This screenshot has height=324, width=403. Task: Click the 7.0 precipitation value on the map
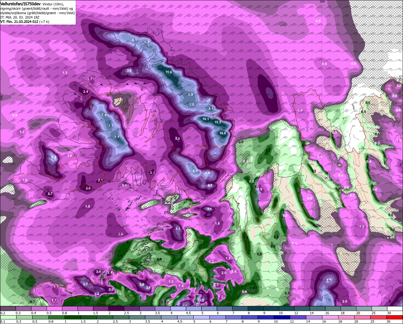pyautogui.click(x=192, y=104)
